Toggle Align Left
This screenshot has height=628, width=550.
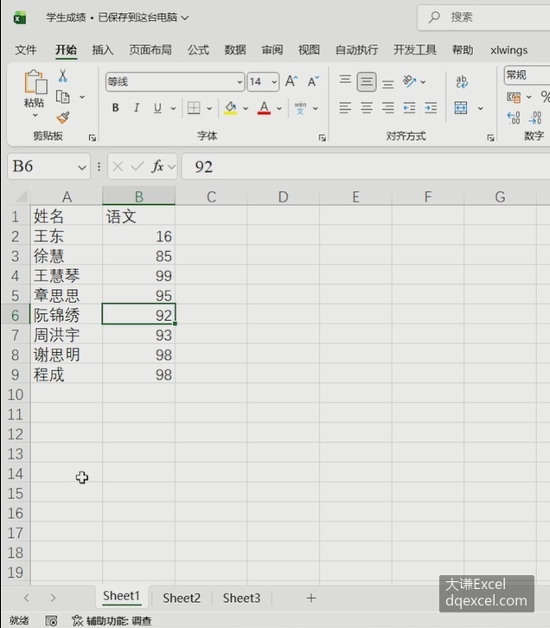pyautogui.click(x=345, y=108)
